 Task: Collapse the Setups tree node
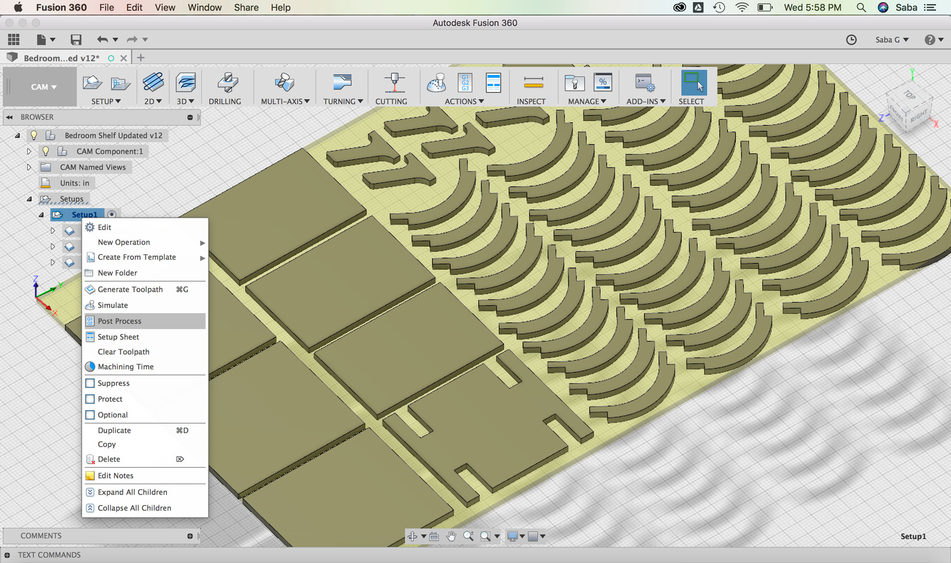pyautogui.click(x=29, y=199)
